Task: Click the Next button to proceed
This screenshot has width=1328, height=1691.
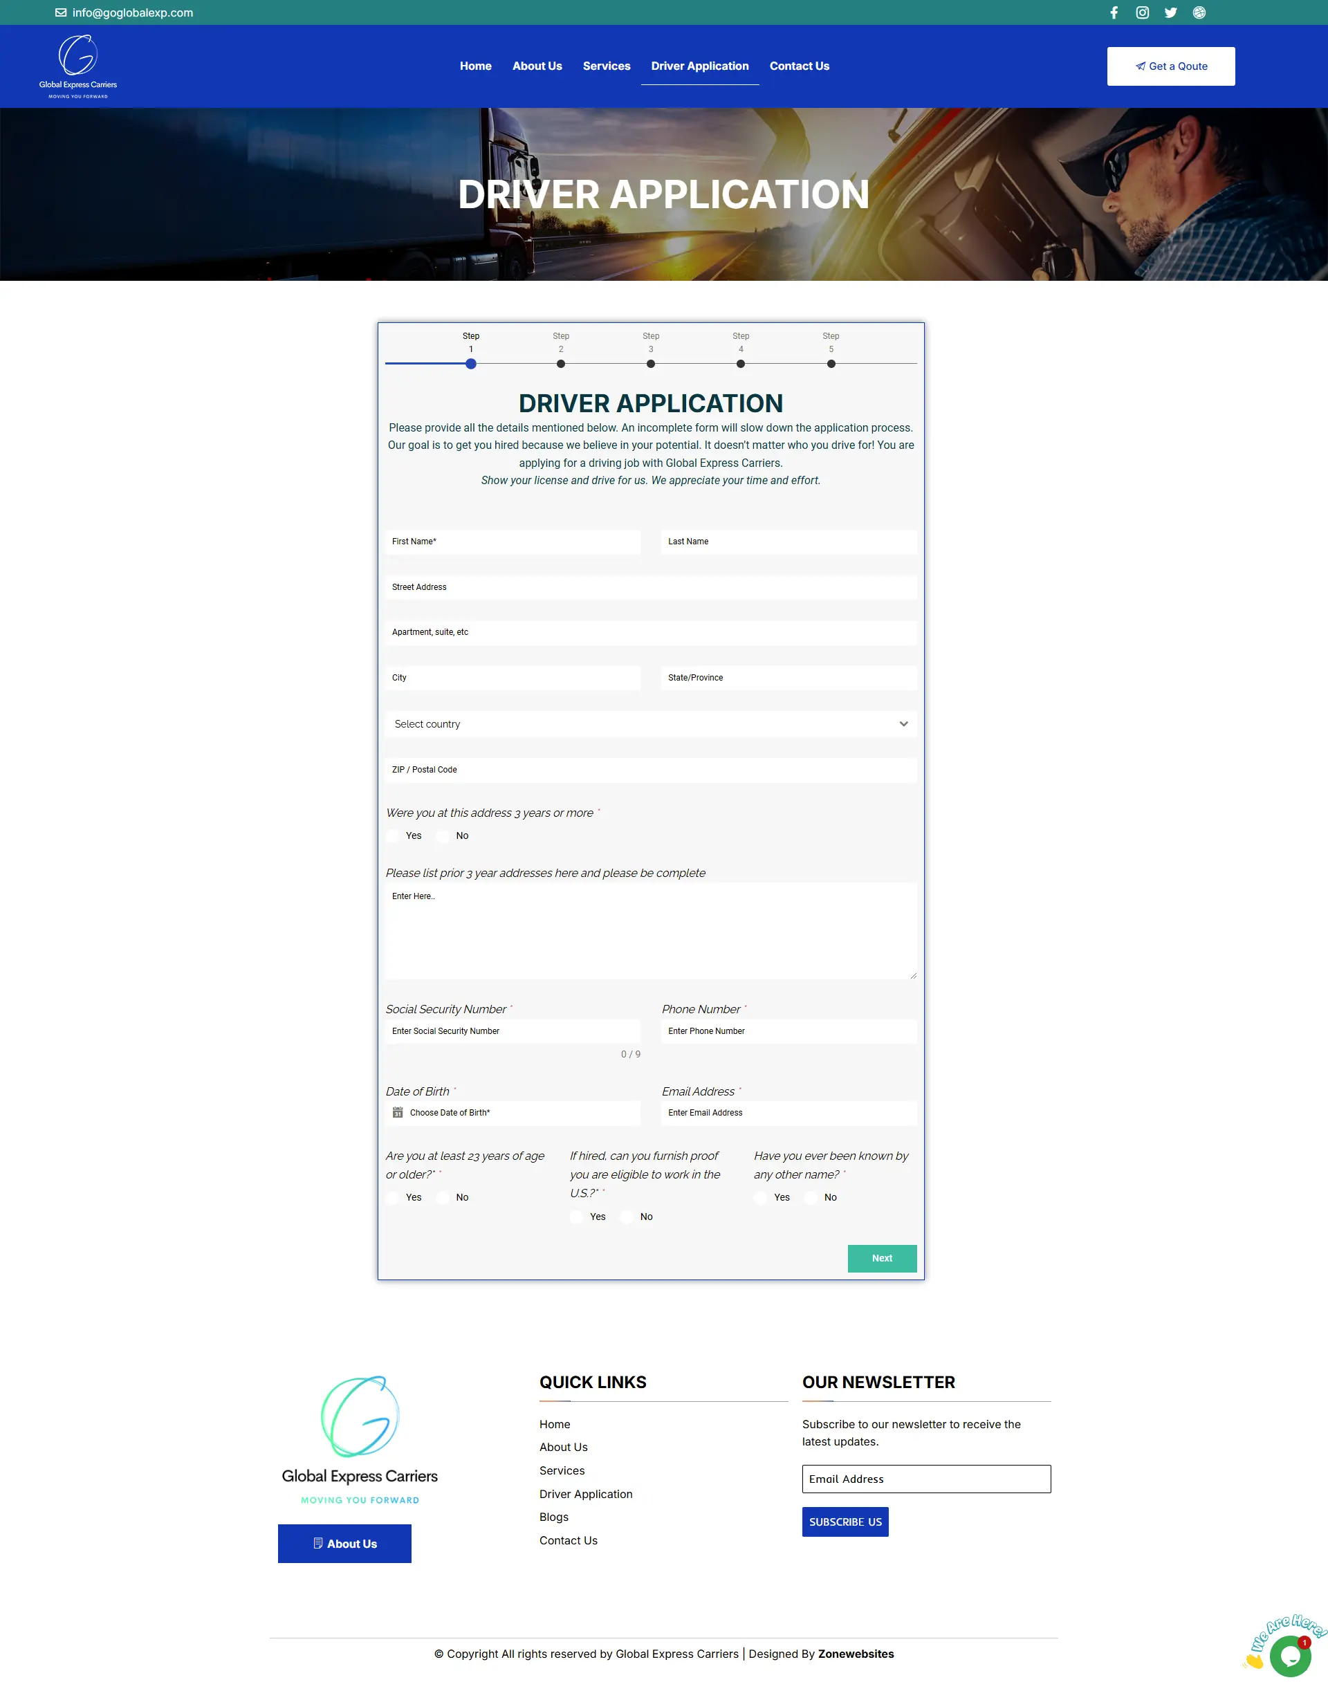Action: pyautogui.click(x=880, y=1257)
